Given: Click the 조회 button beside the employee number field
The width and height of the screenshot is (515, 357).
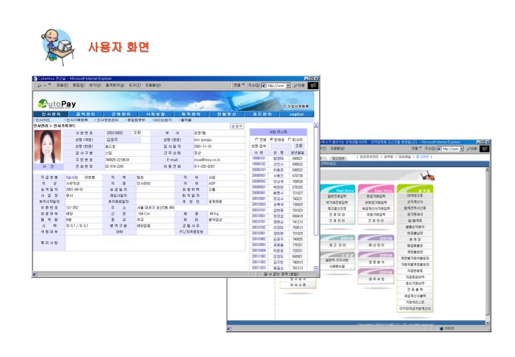Looking at the screenshot, I should pyautogui.click(x=137, y=133).
